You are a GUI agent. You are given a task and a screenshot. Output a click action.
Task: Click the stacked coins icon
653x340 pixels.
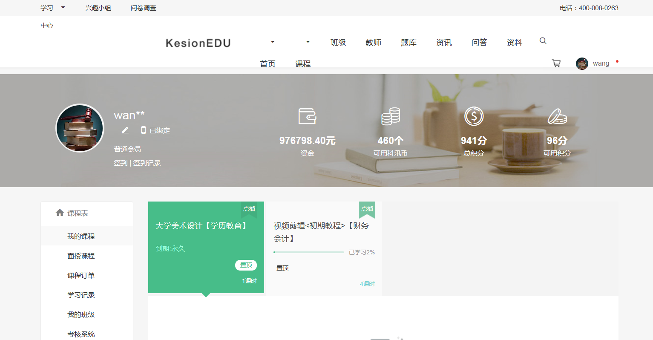(391, 116)
